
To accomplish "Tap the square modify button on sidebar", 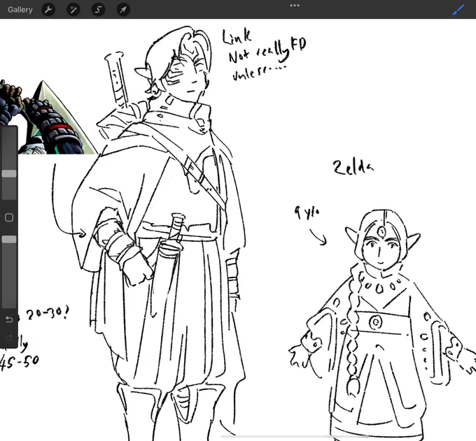I will click(x=9, y=217).
